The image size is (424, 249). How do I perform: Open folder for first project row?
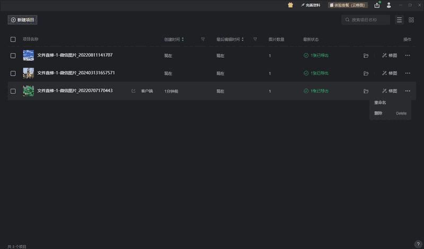(366, 56)
